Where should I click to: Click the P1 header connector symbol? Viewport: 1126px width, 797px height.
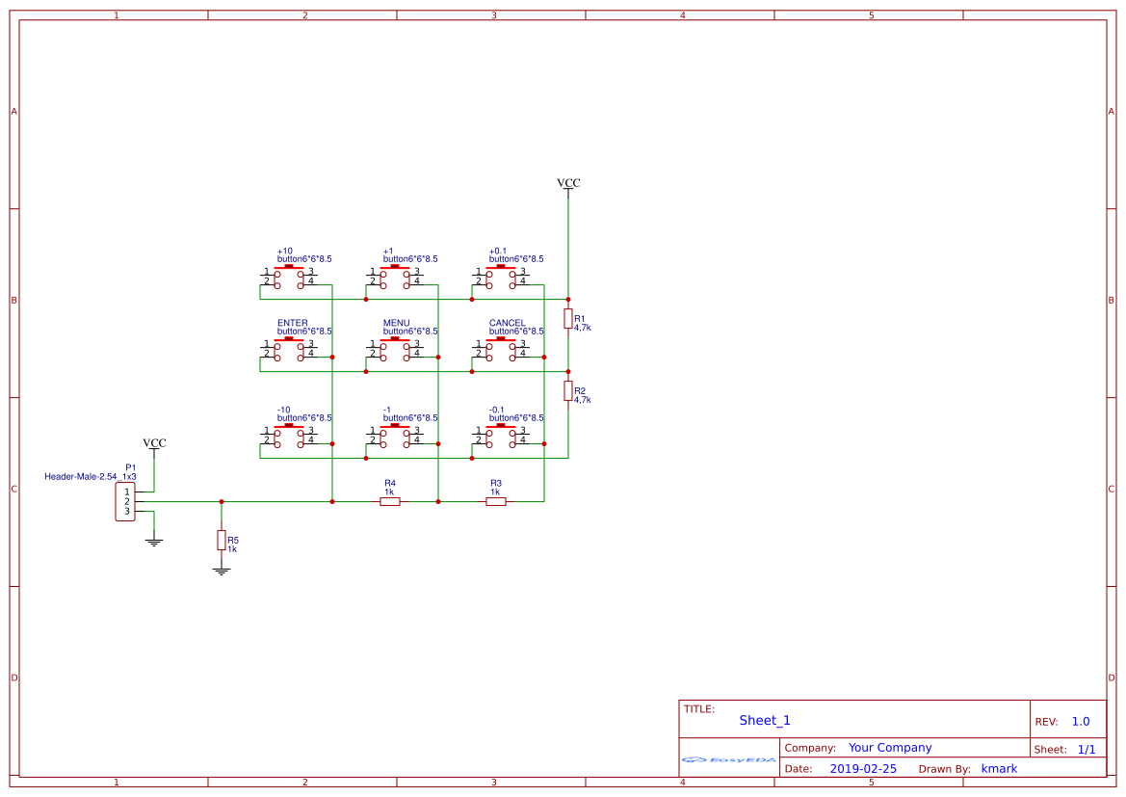click(x=125, y=502)
